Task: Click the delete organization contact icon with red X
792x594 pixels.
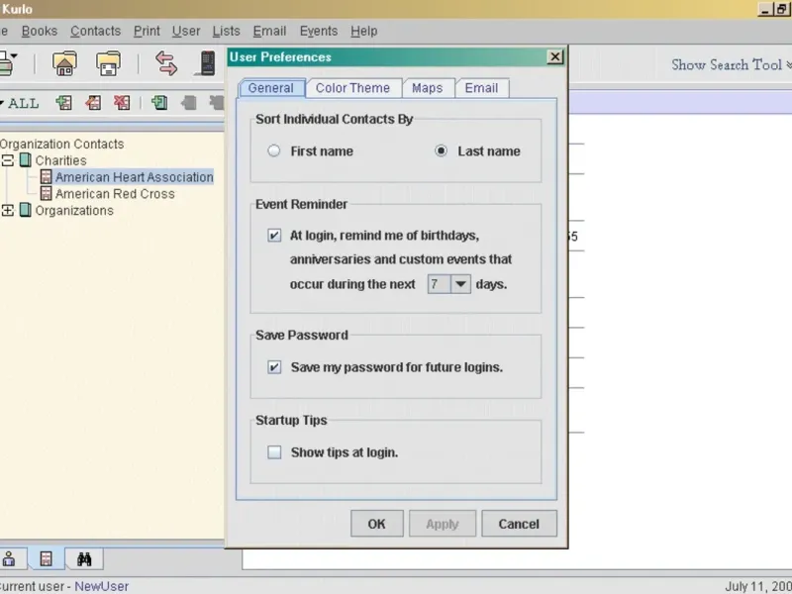Action: click(x=122, y=103)
